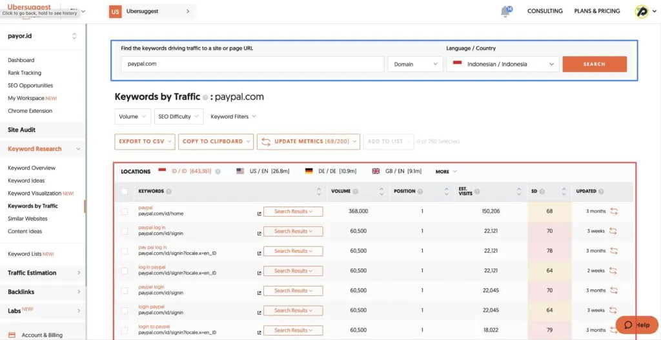Refresh metrics for paypal log in row

point(613,232)
